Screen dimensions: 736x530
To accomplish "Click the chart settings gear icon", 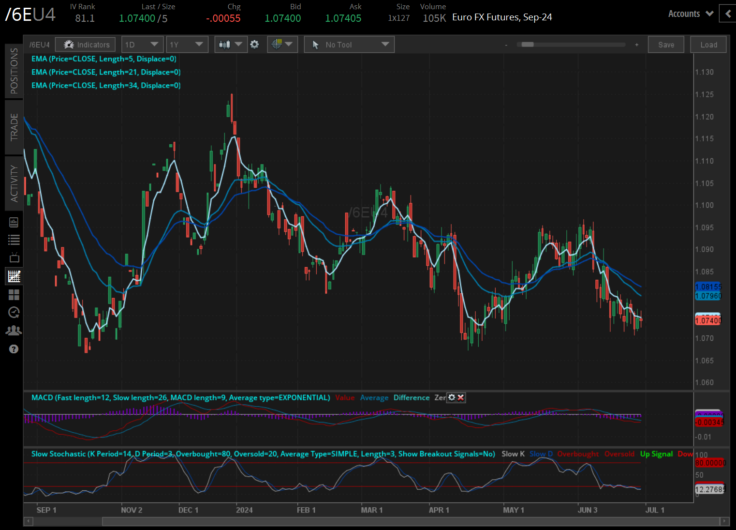I will coord(254,44).
